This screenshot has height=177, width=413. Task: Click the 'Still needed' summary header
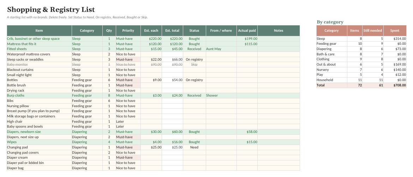(373, 31)
